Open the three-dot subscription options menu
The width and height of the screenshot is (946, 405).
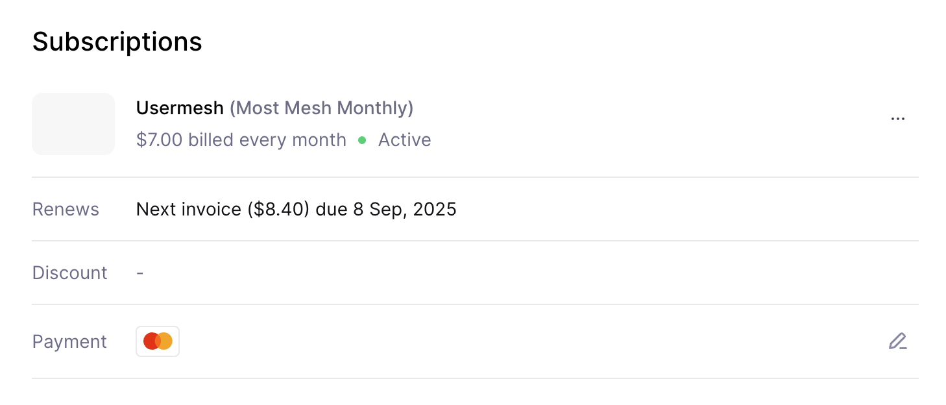[897, 119]
